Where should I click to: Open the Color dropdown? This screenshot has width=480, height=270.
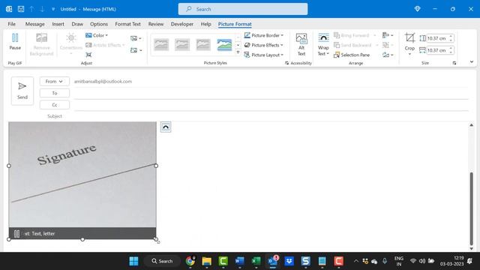[x=97, y=35]
